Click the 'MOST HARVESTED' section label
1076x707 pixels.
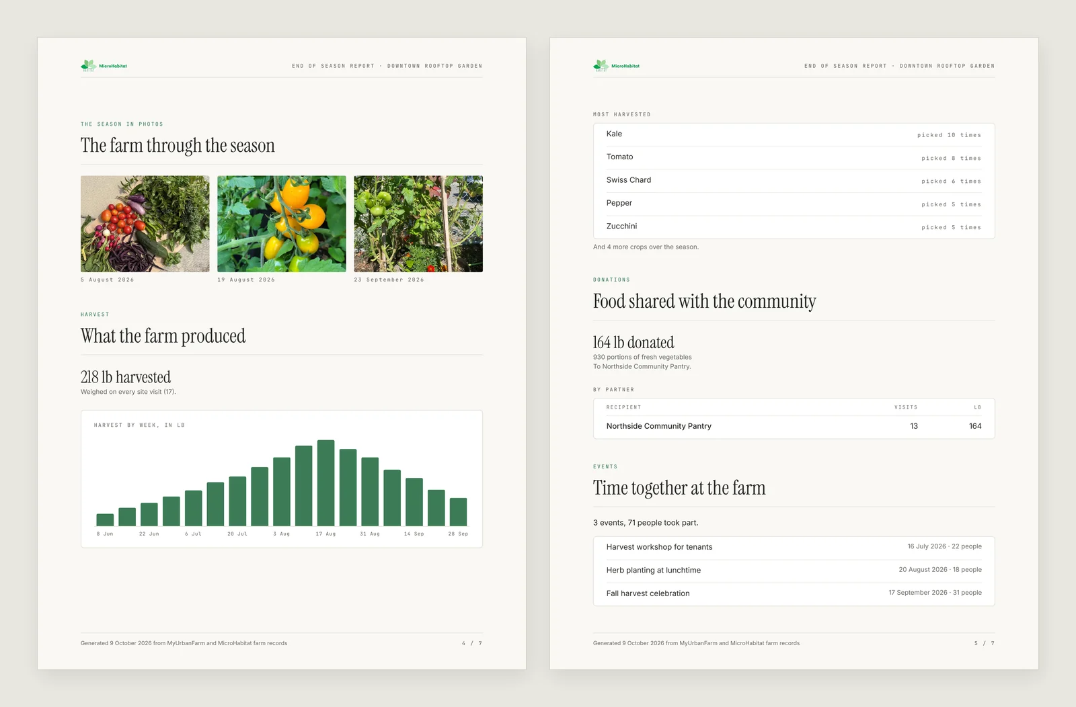point(622,114)
